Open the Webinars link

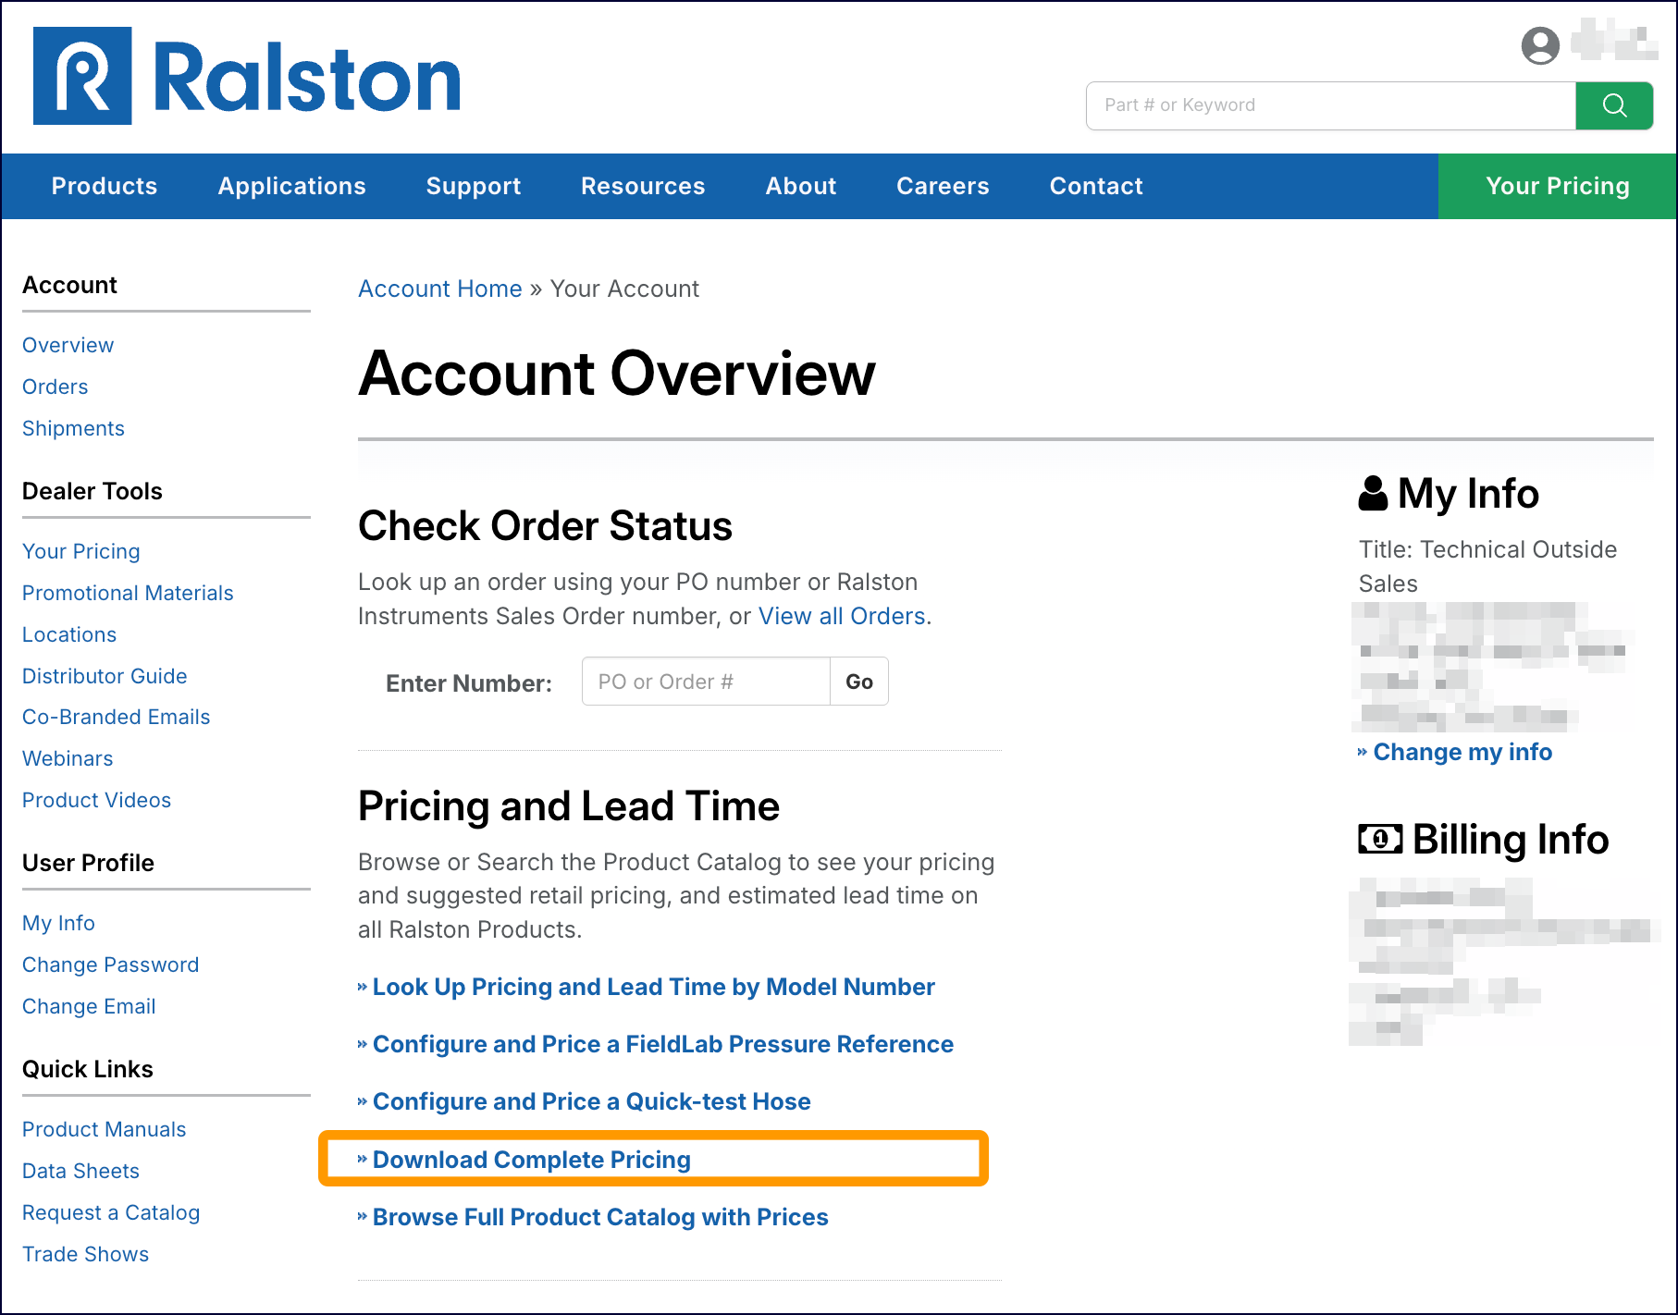point(68,758)
